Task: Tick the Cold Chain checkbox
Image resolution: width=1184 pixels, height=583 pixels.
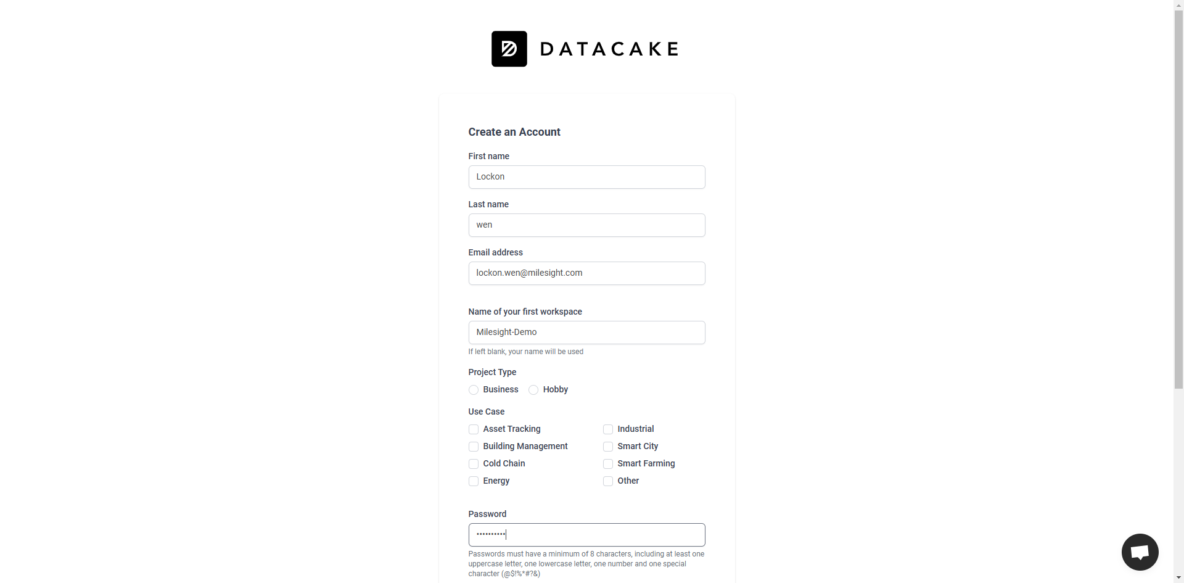Action: [x=473, y=464]
